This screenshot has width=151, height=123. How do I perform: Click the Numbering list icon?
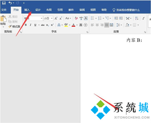click(100, 18)
